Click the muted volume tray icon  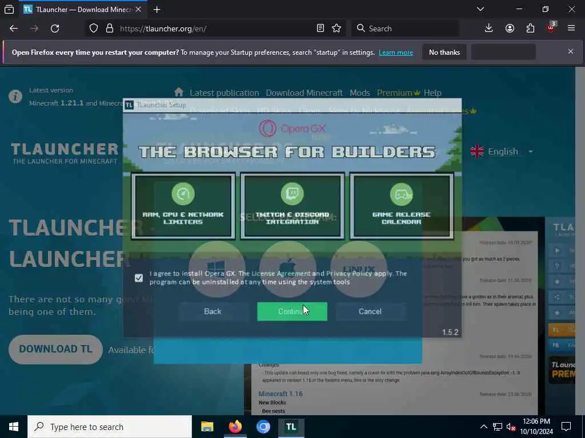click(x=511, y=427)
